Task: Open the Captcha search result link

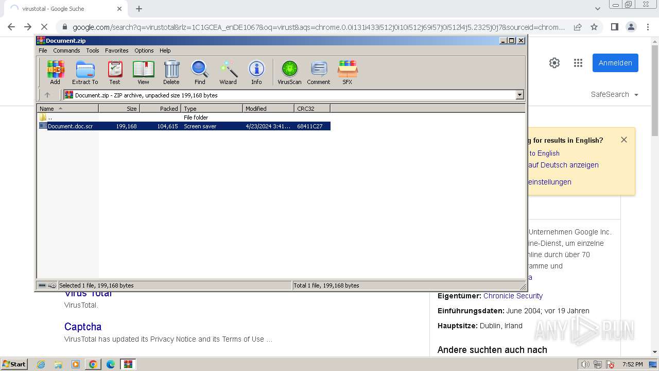Action: pos(83,327)
